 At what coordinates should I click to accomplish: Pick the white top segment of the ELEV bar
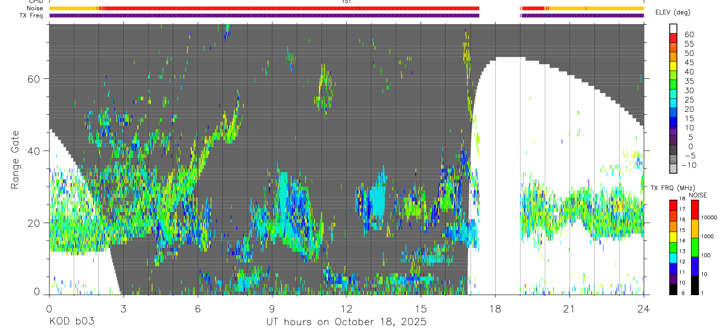point(673,28)
